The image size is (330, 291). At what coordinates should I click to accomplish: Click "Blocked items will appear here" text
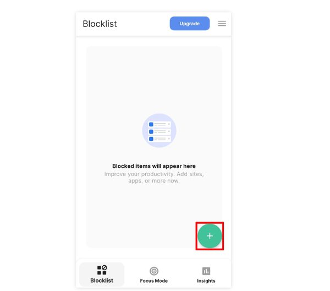(154, 166)
